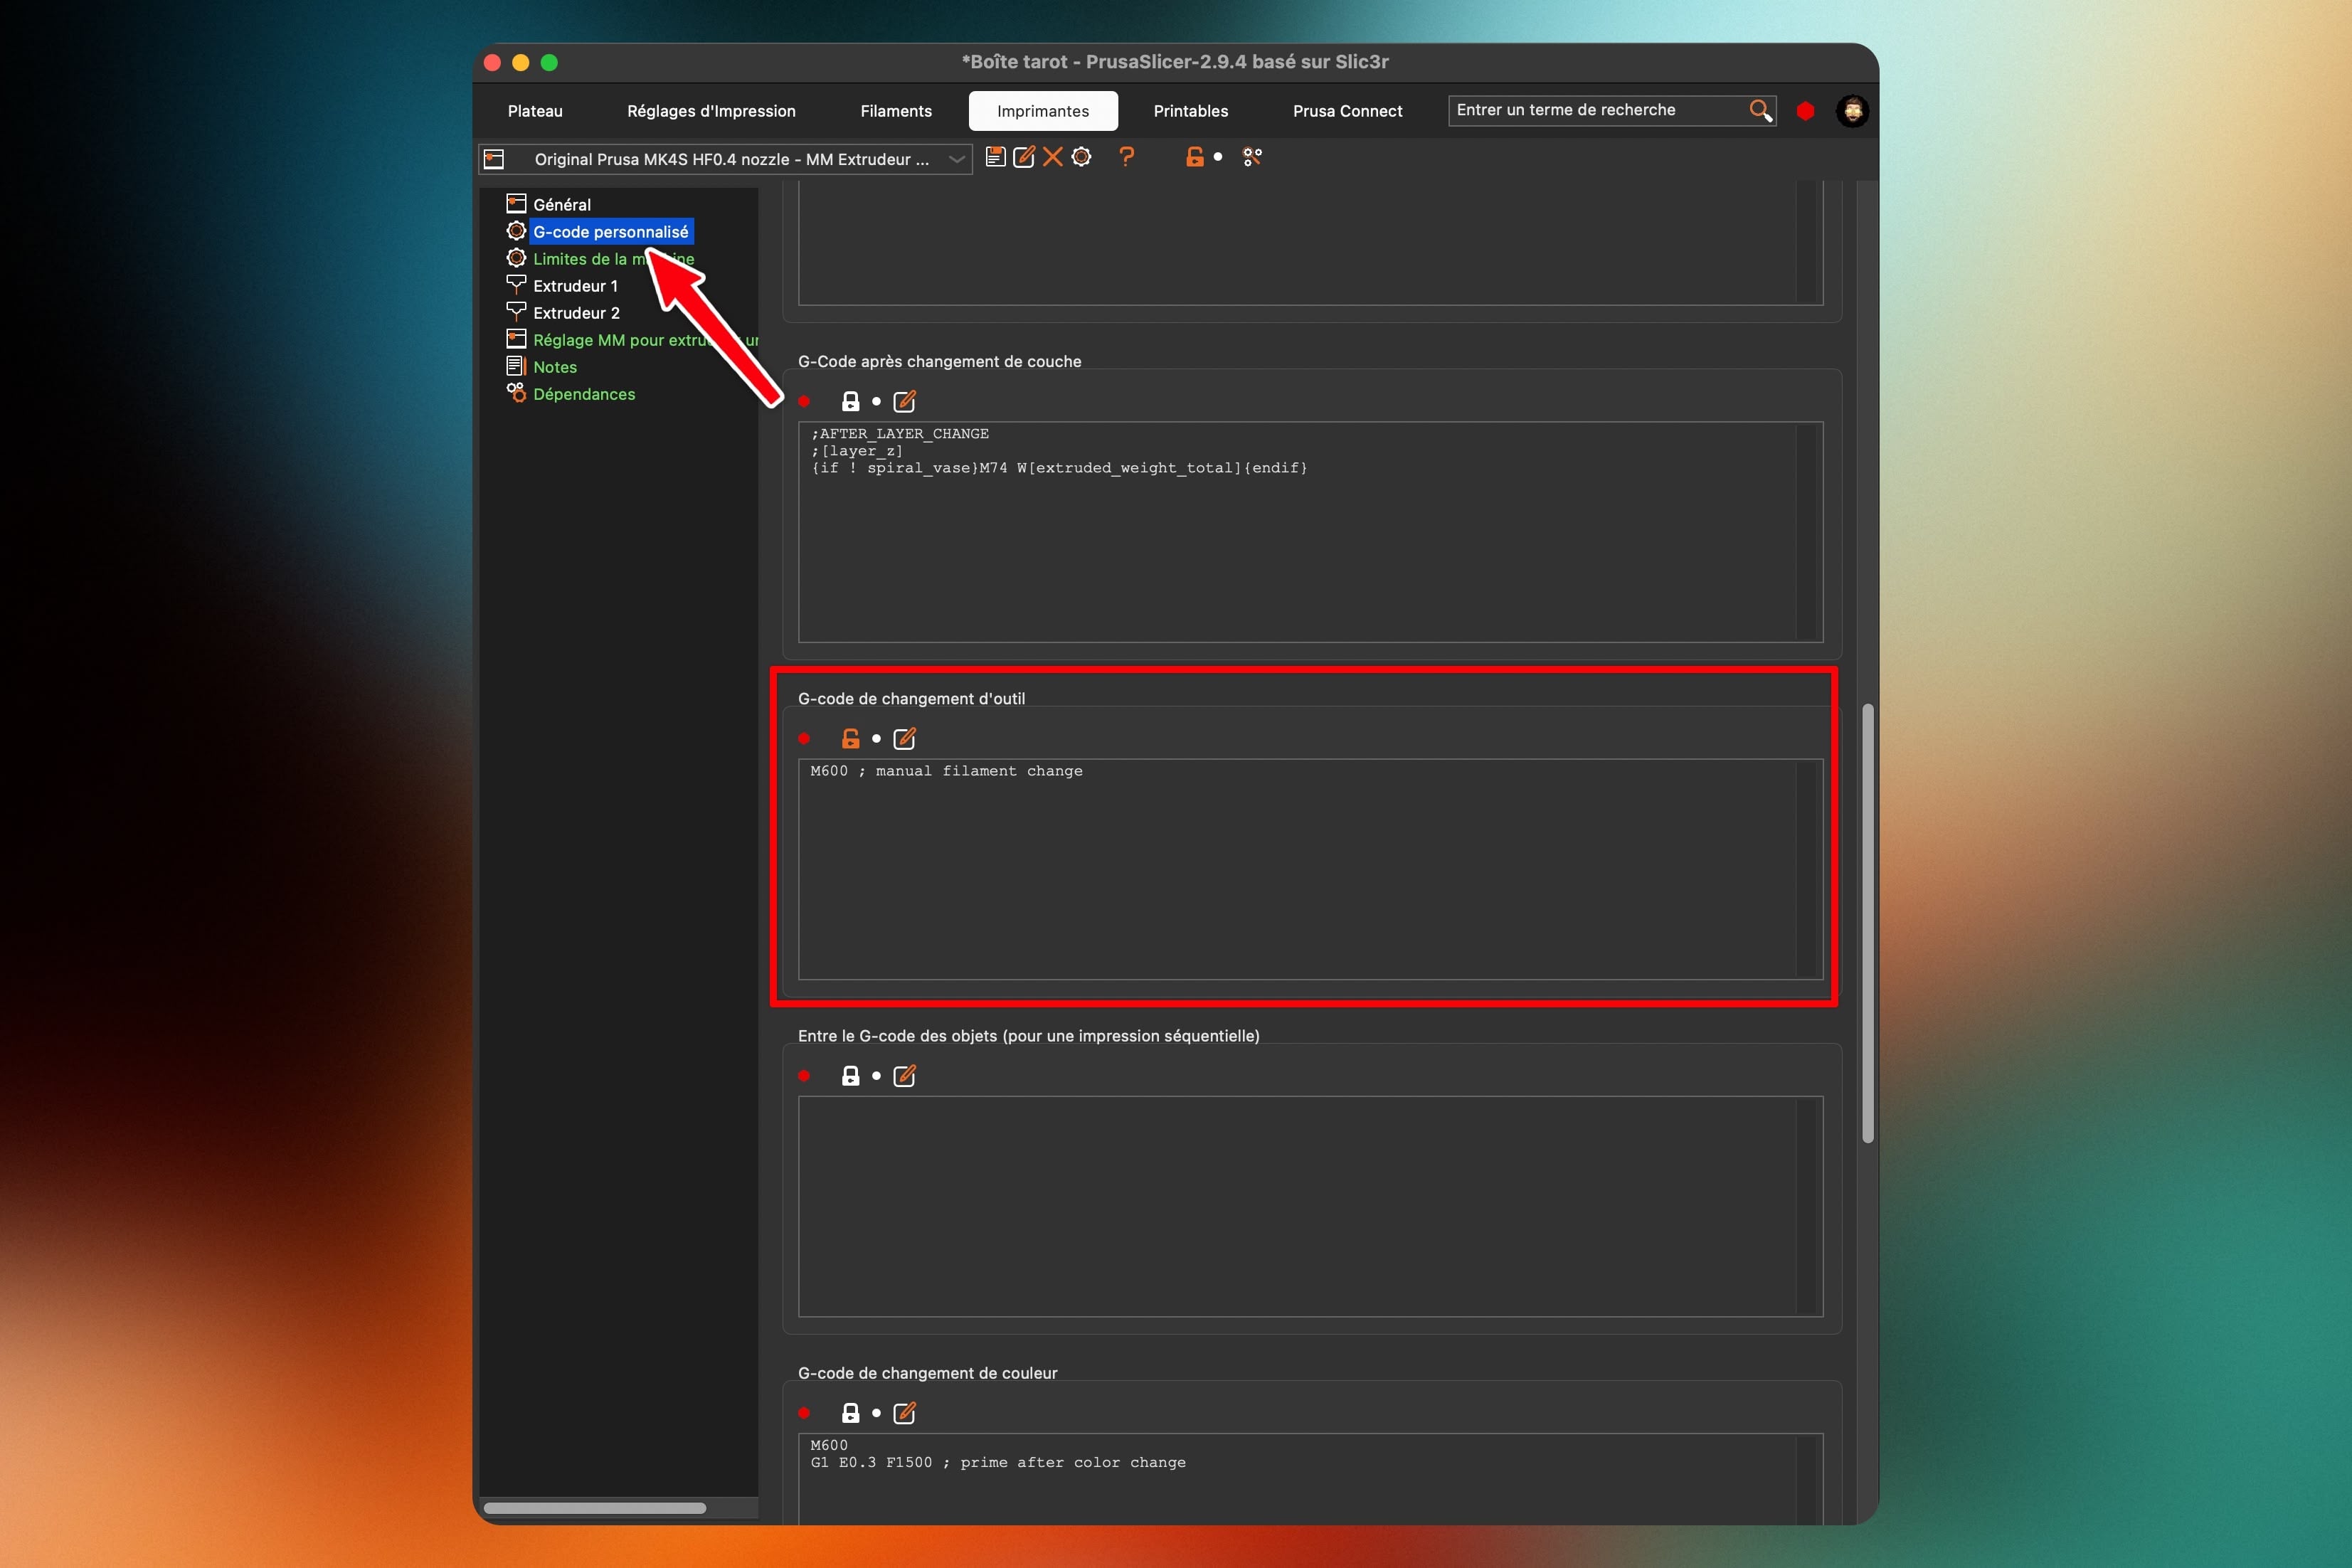The height and width of the screenshot is (1568, 2352).
Task: Open the user account avatar
Action: point(1852,111)
